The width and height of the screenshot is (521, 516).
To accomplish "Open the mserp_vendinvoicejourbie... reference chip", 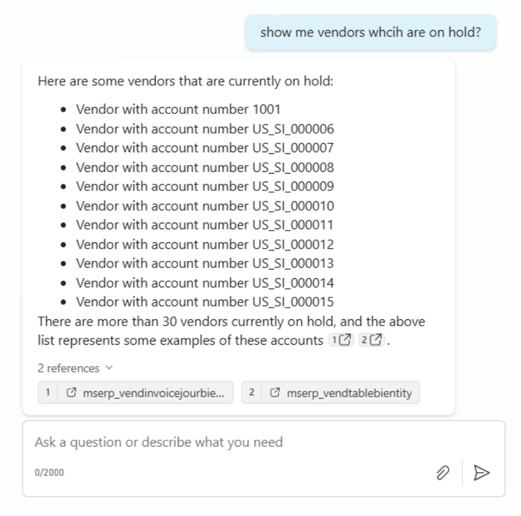I will (135, 393).
